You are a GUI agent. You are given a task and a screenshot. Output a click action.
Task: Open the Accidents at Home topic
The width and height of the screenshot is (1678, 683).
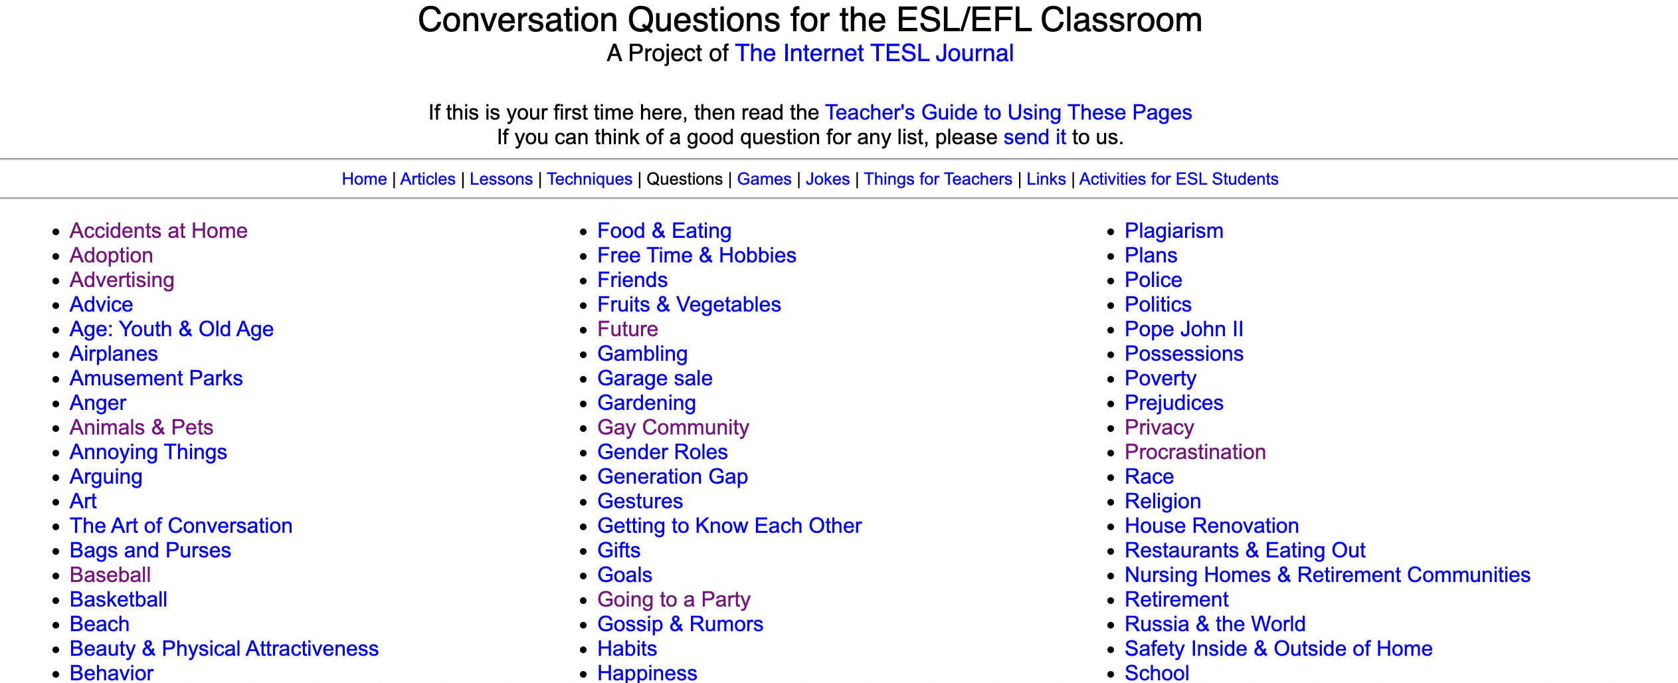click(159, 231)
